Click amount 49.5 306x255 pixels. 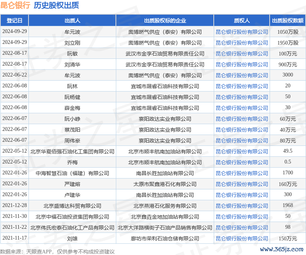point(288,151)
